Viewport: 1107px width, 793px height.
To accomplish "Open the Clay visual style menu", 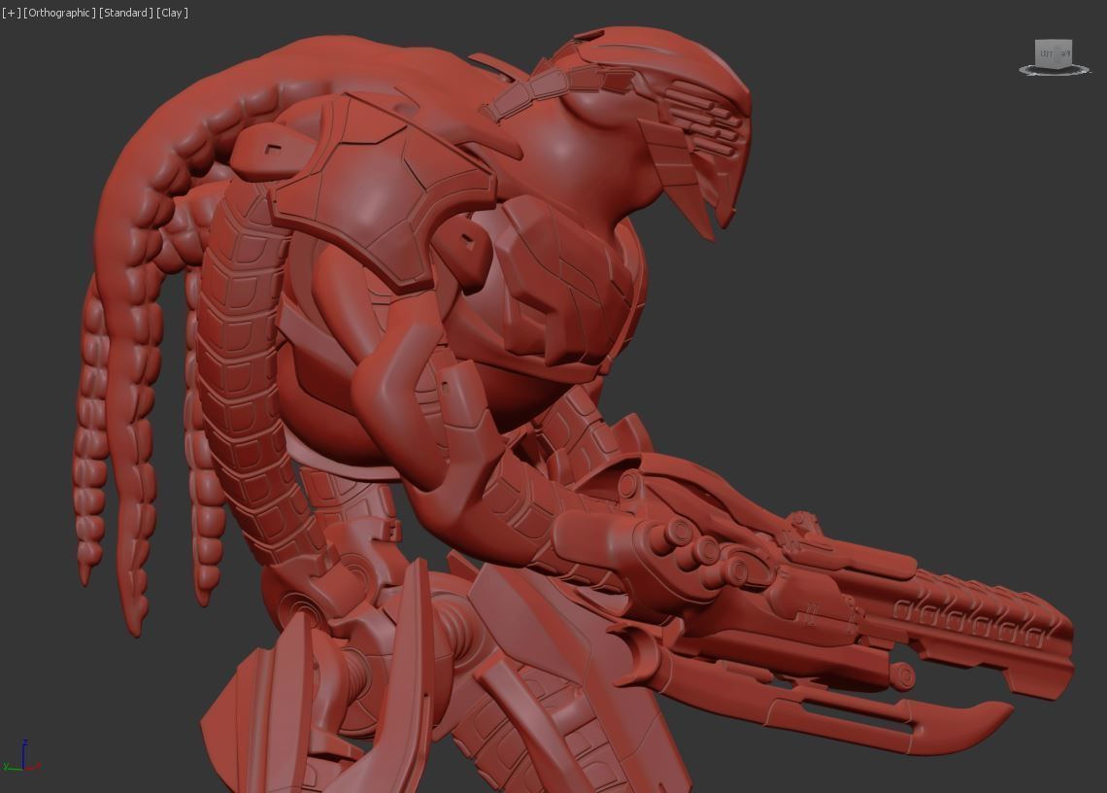I will tap(172, 13).
